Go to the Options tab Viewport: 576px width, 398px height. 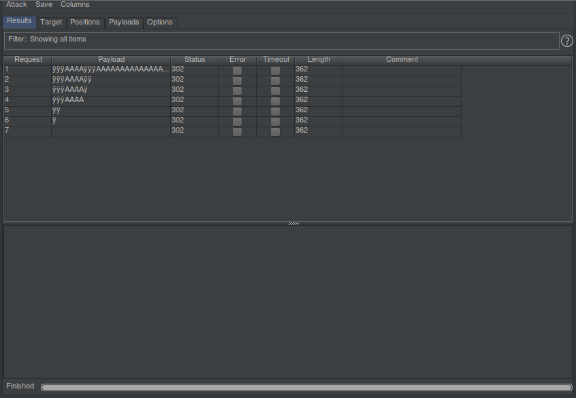click(160, 22)
